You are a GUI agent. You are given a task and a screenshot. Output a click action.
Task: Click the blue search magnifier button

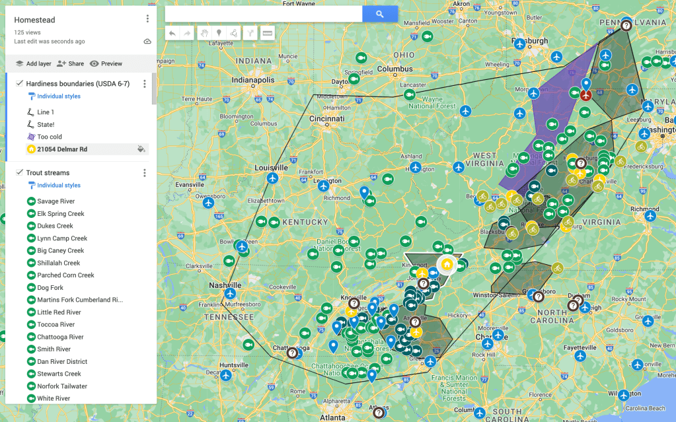(x=380, y=14)
